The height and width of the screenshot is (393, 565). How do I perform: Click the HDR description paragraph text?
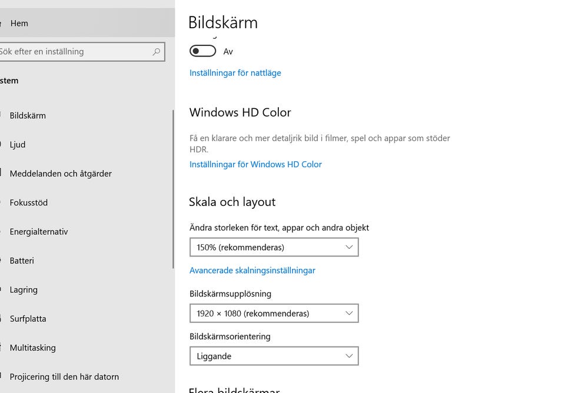[x=320, y=144]
